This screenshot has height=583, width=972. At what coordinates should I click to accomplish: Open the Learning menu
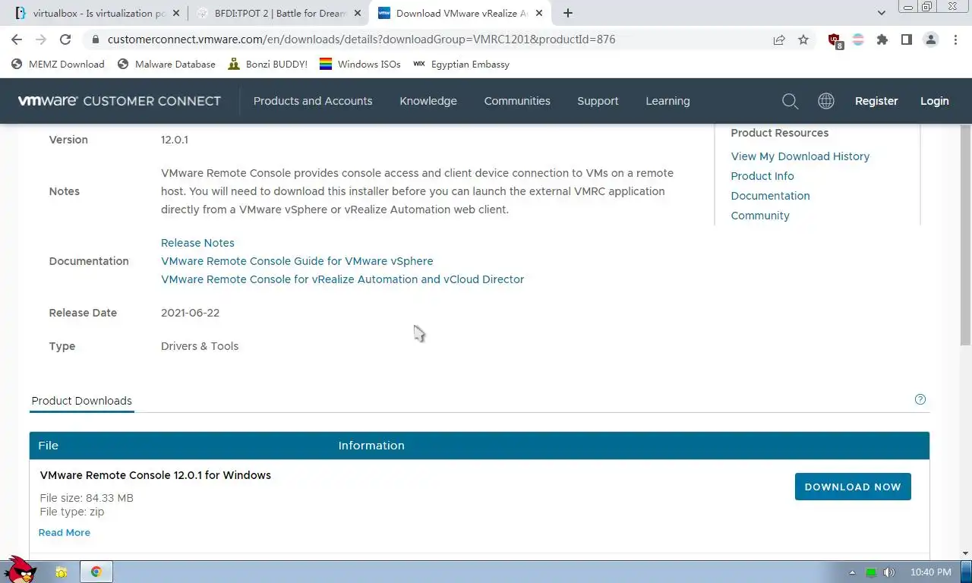(x=667, y=101)
